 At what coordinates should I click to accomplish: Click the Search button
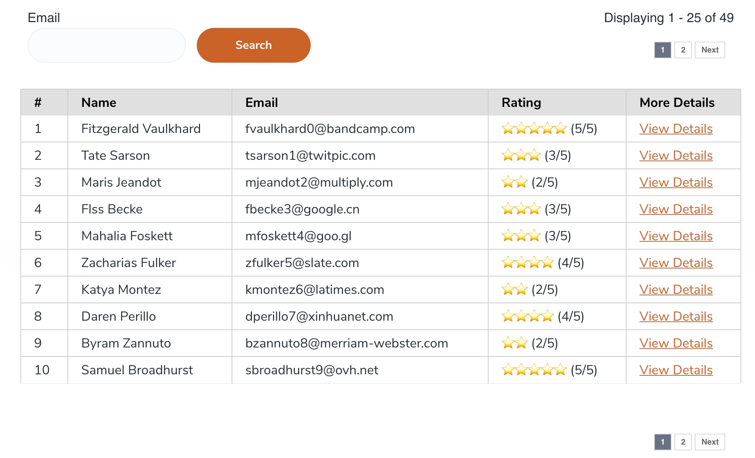pos(253,45)
